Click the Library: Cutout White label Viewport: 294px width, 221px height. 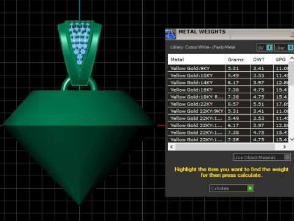tap(203, 47)
